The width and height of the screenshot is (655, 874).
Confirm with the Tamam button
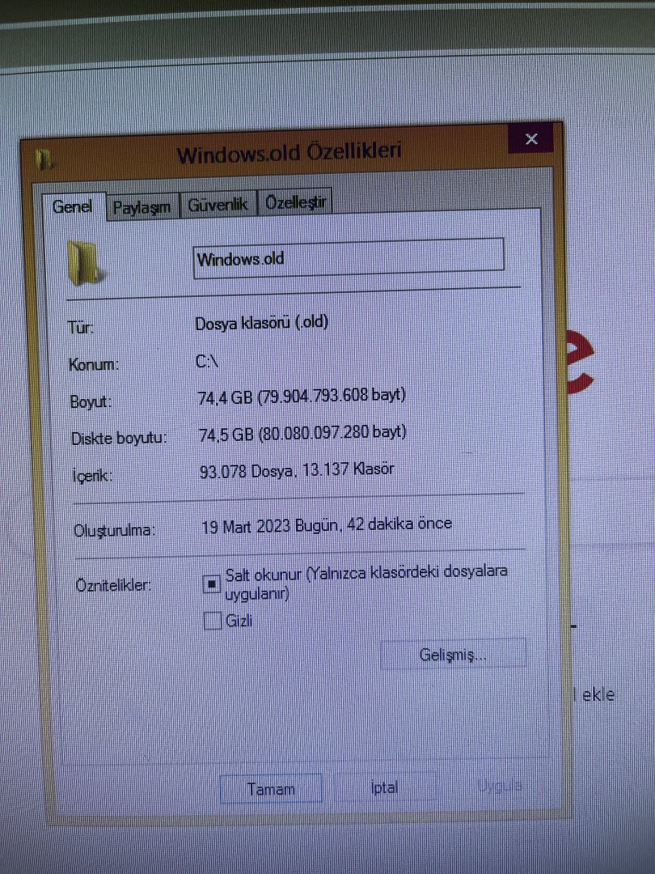click(271, 789)
